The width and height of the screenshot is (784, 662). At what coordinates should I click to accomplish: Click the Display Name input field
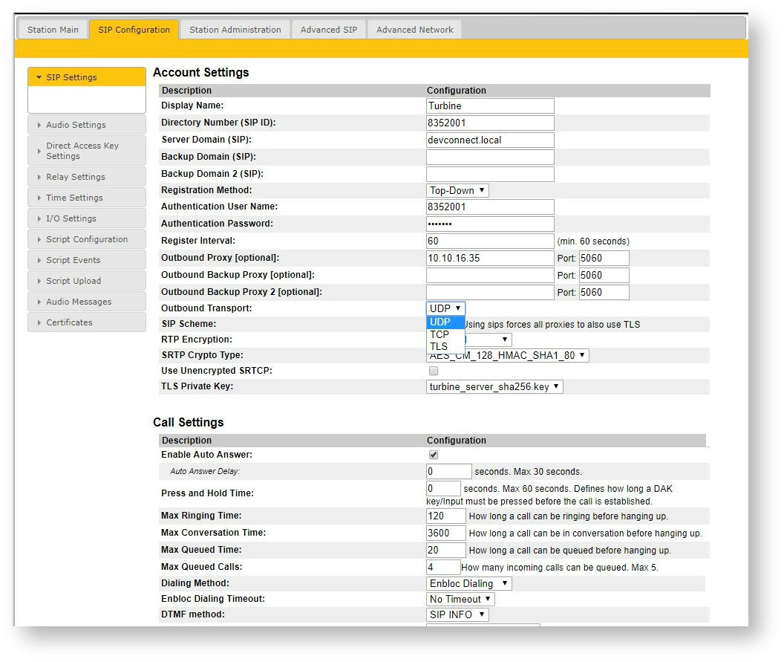pos(489,106)
